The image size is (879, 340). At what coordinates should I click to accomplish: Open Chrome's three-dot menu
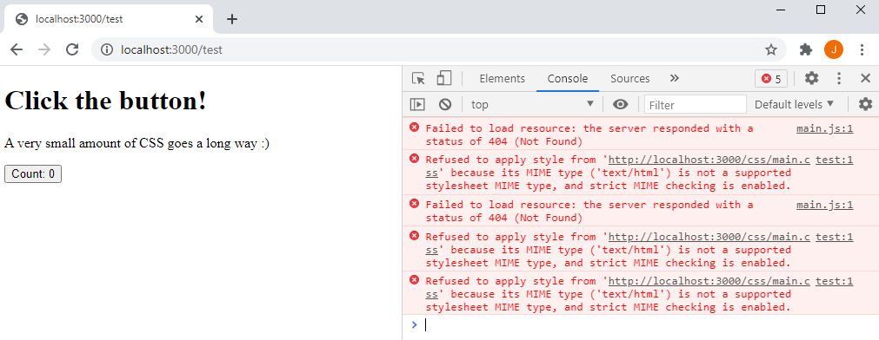[x=862, y=49]
